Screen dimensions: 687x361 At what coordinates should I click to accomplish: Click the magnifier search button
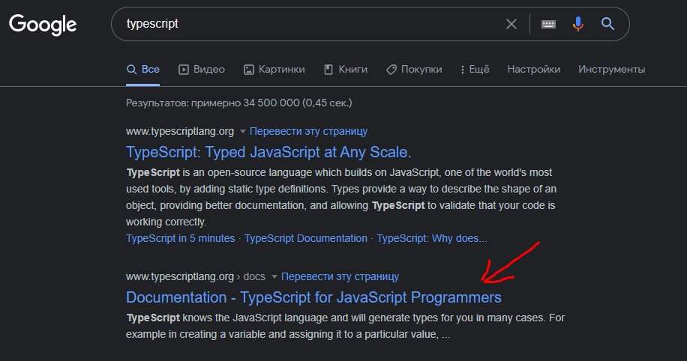tap(607, 24)
